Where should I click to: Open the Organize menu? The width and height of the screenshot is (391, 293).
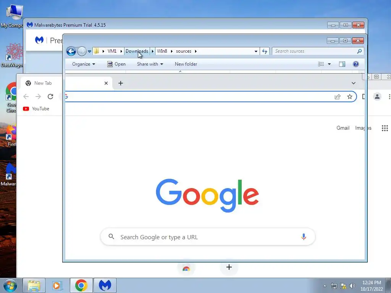coord(84,64)
